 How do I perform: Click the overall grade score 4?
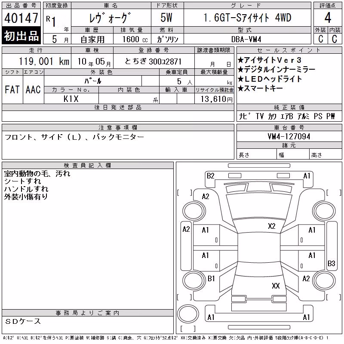[x=328, y=18]
